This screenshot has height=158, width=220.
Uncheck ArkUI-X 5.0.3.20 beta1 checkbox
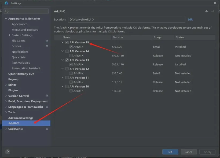[x=71, y=47]
